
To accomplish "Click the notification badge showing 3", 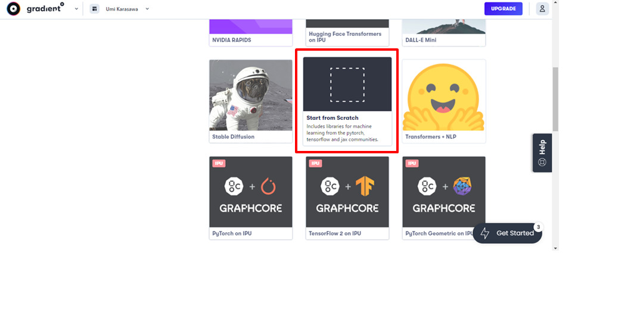I will [538, 227].
